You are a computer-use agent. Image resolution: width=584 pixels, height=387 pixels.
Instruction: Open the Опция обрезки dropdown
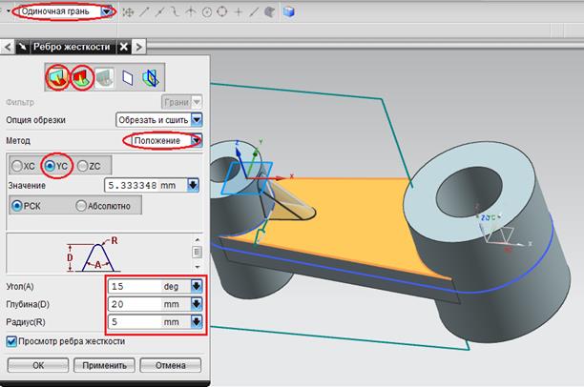tap(197, 120)
